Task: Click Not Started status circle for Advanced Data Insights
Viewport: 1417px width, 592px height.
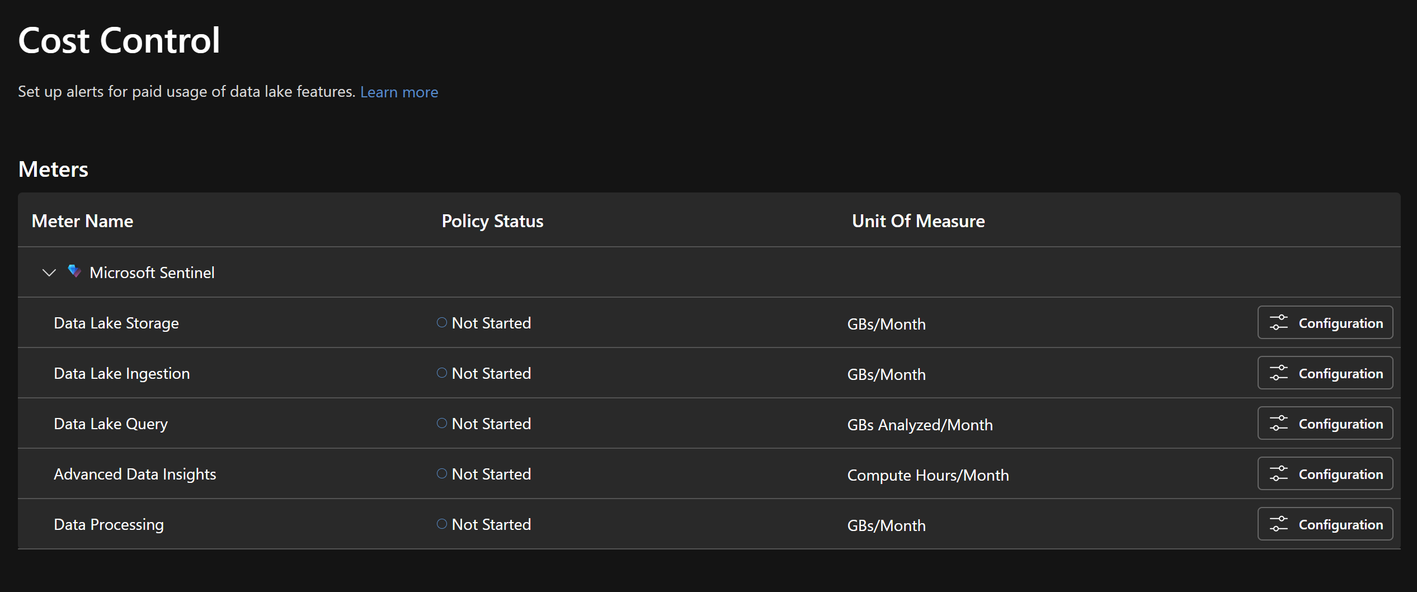Action: (442, 474)
